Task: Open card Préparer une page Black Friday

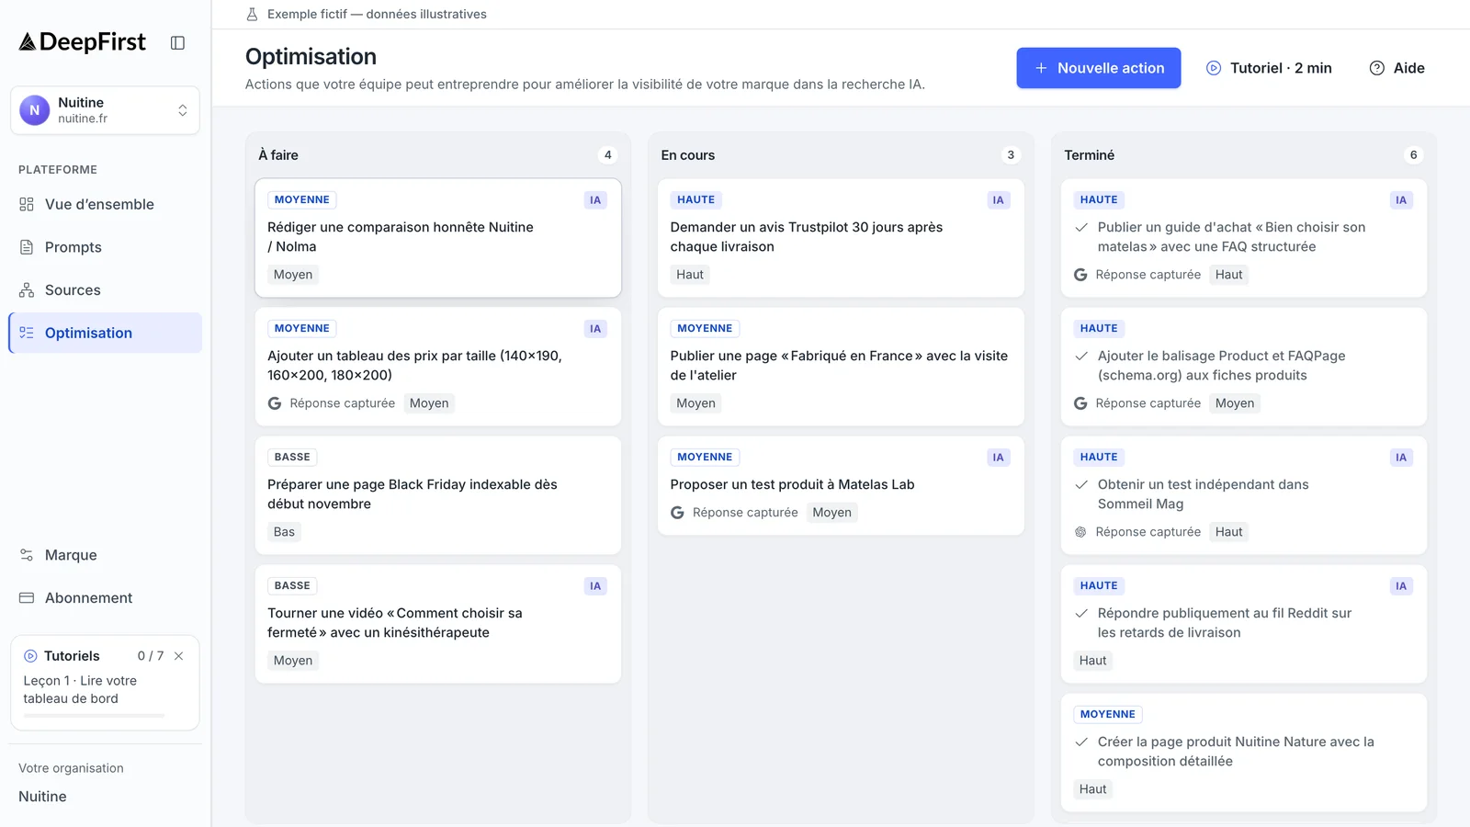Action: [437, 495]
